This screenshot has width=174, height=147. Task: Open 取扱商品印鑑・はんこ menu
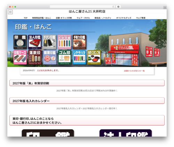tap(41, 18)
